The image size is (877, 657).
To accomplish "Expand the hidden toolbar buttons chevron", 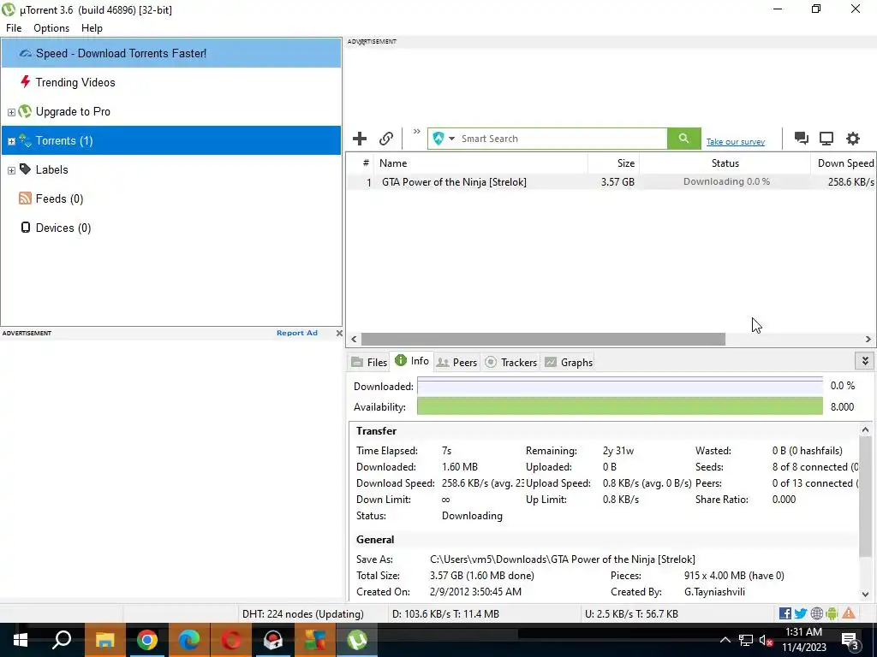I will click(417, 132).
